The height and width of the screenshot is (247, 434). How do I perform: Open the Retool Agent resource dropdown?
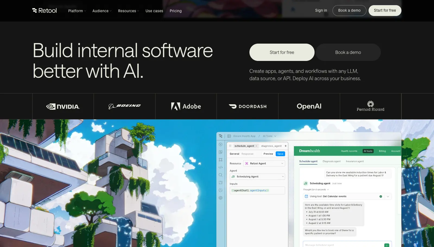coord(264,163)
